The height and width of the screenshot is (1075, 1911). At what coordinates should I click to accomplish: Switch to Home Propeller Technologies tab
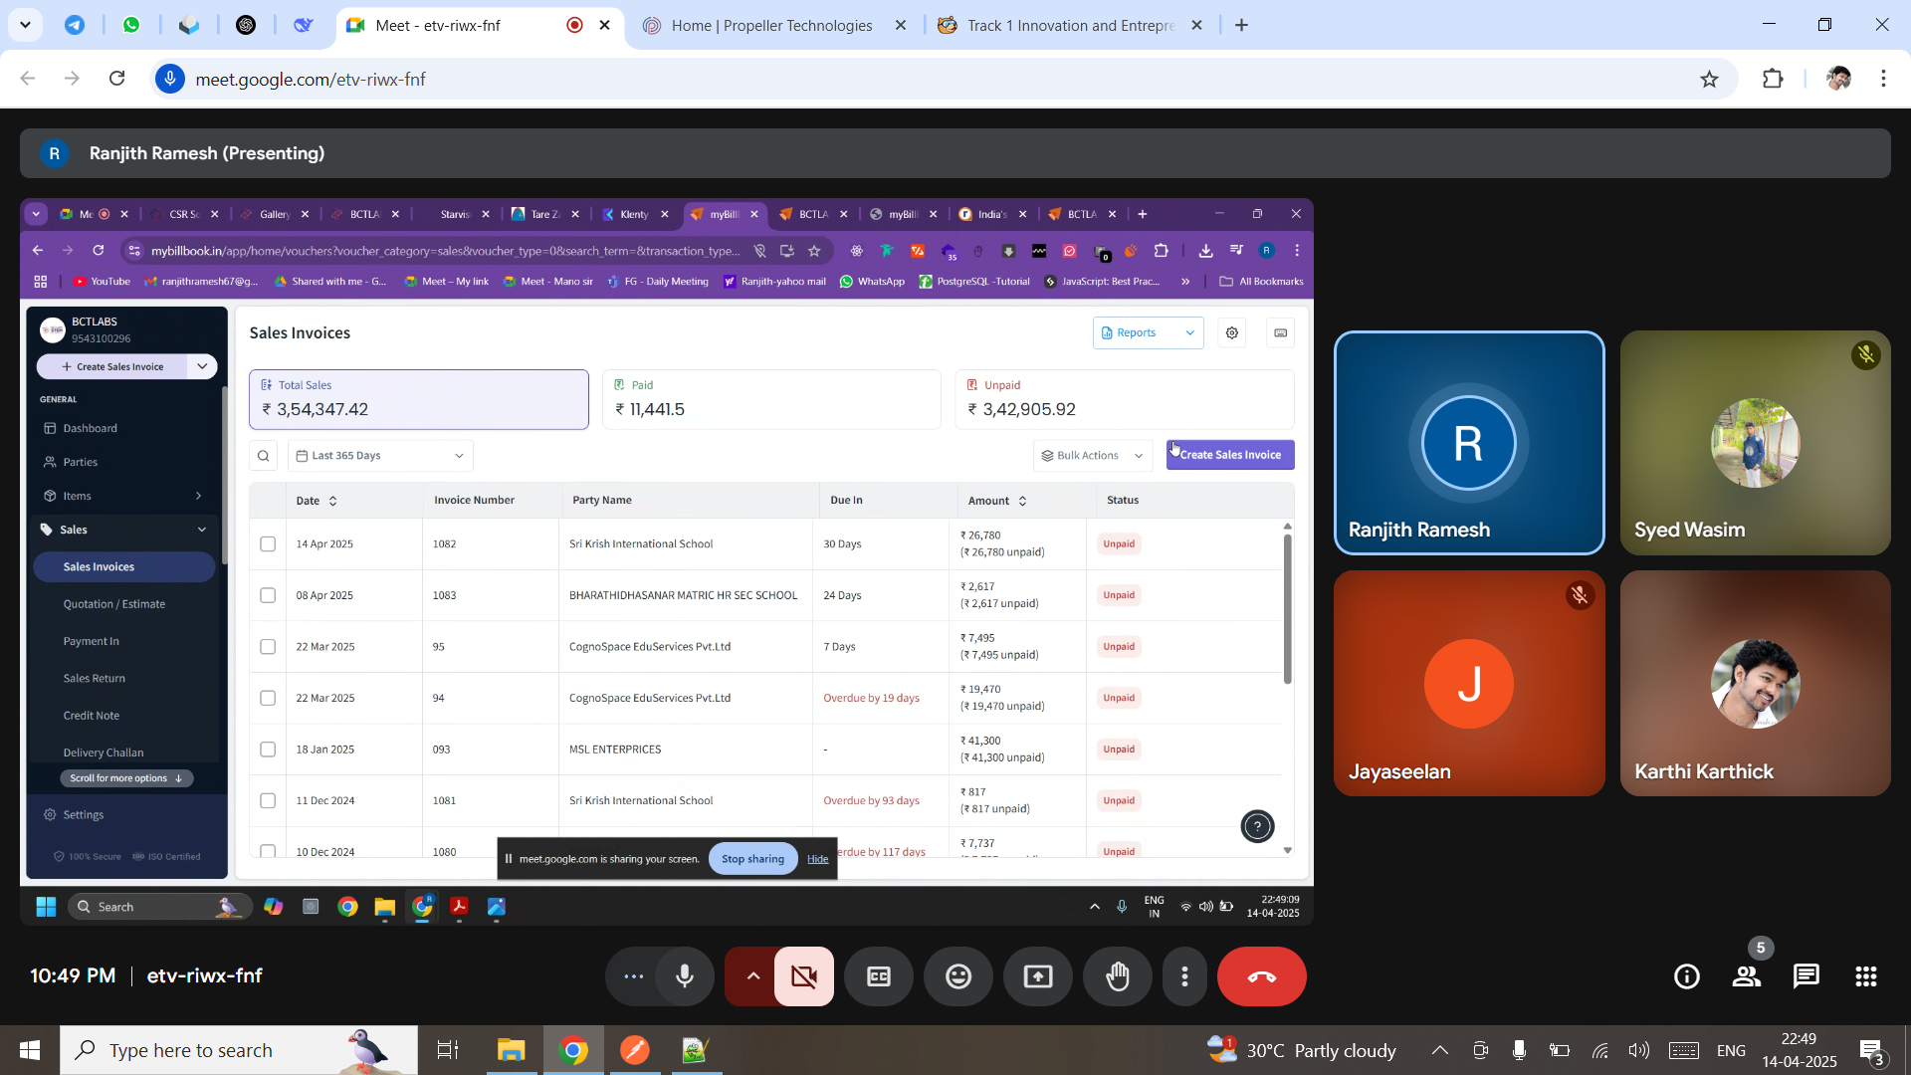[x=771, y=26]
